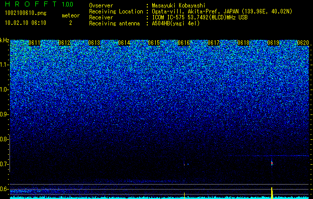This screenshot has width=313, height=199.
Task: Click the meteor count value 2
Action: (71, 23)
